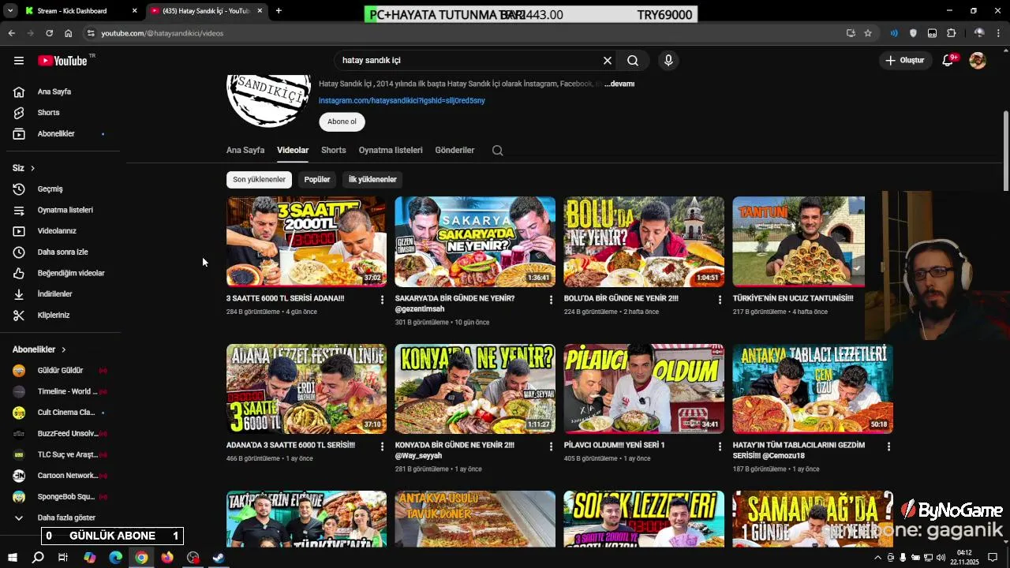Open the account avatar menu
Image resolution: width=1010 pixels, height=568 pixels.
(x=978, y=61)
